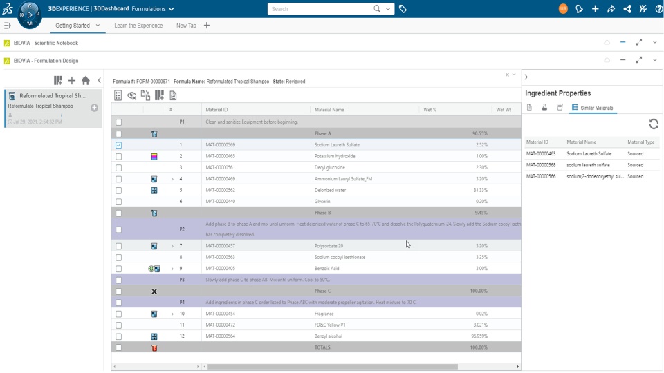Open notifications flag icon in top bar

[x=580, y=9]
